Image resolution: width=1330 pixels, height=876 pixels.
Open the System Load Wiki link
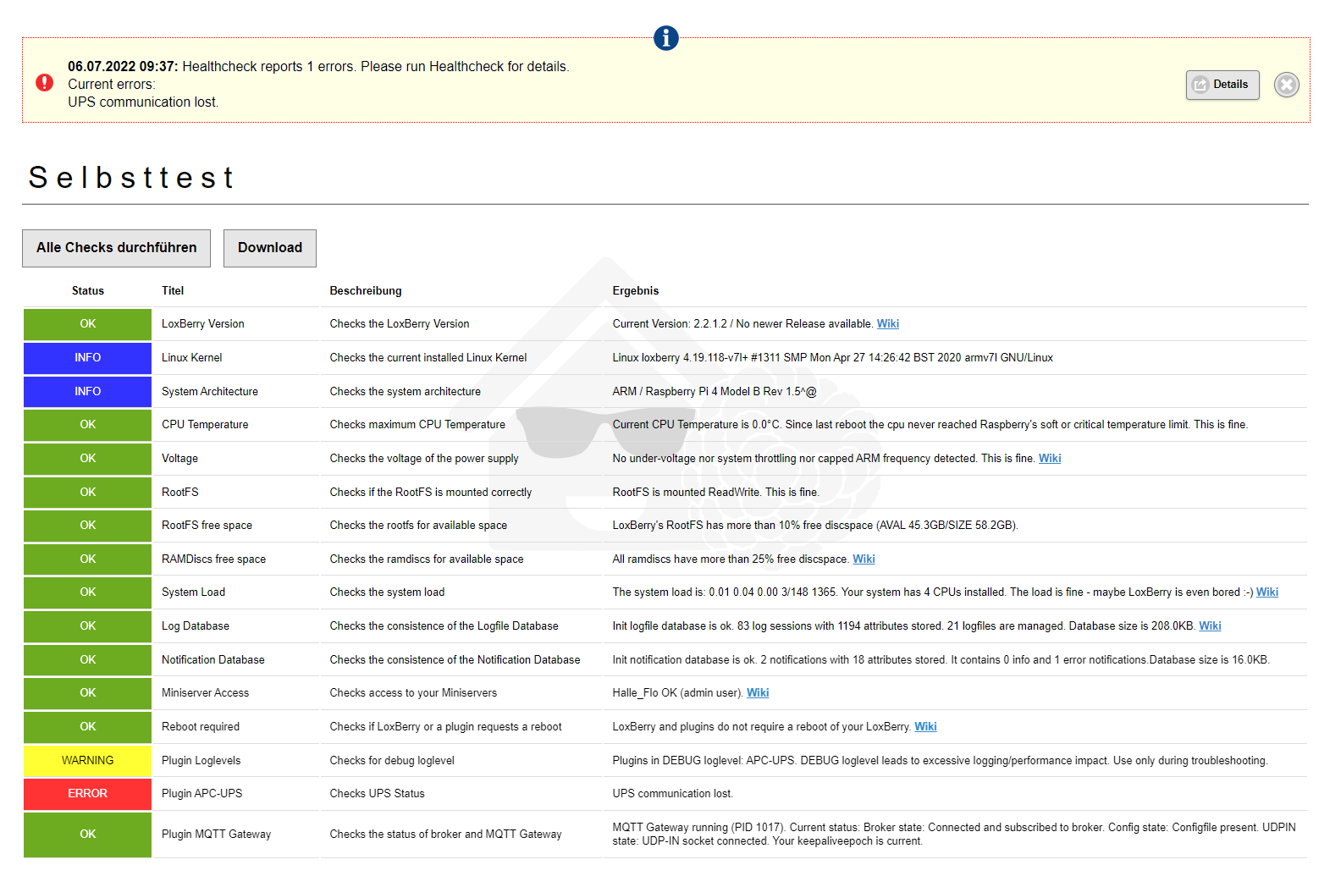1267,592
